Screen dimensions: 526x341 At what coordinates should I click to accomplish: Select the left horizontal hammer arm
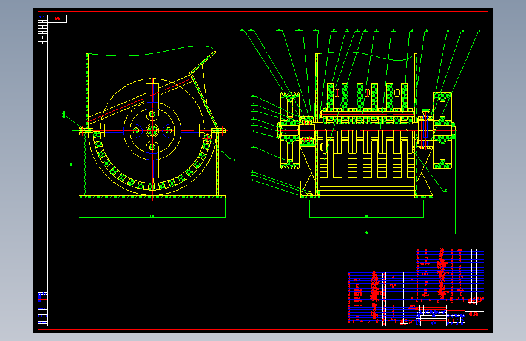tap(123, 130)
